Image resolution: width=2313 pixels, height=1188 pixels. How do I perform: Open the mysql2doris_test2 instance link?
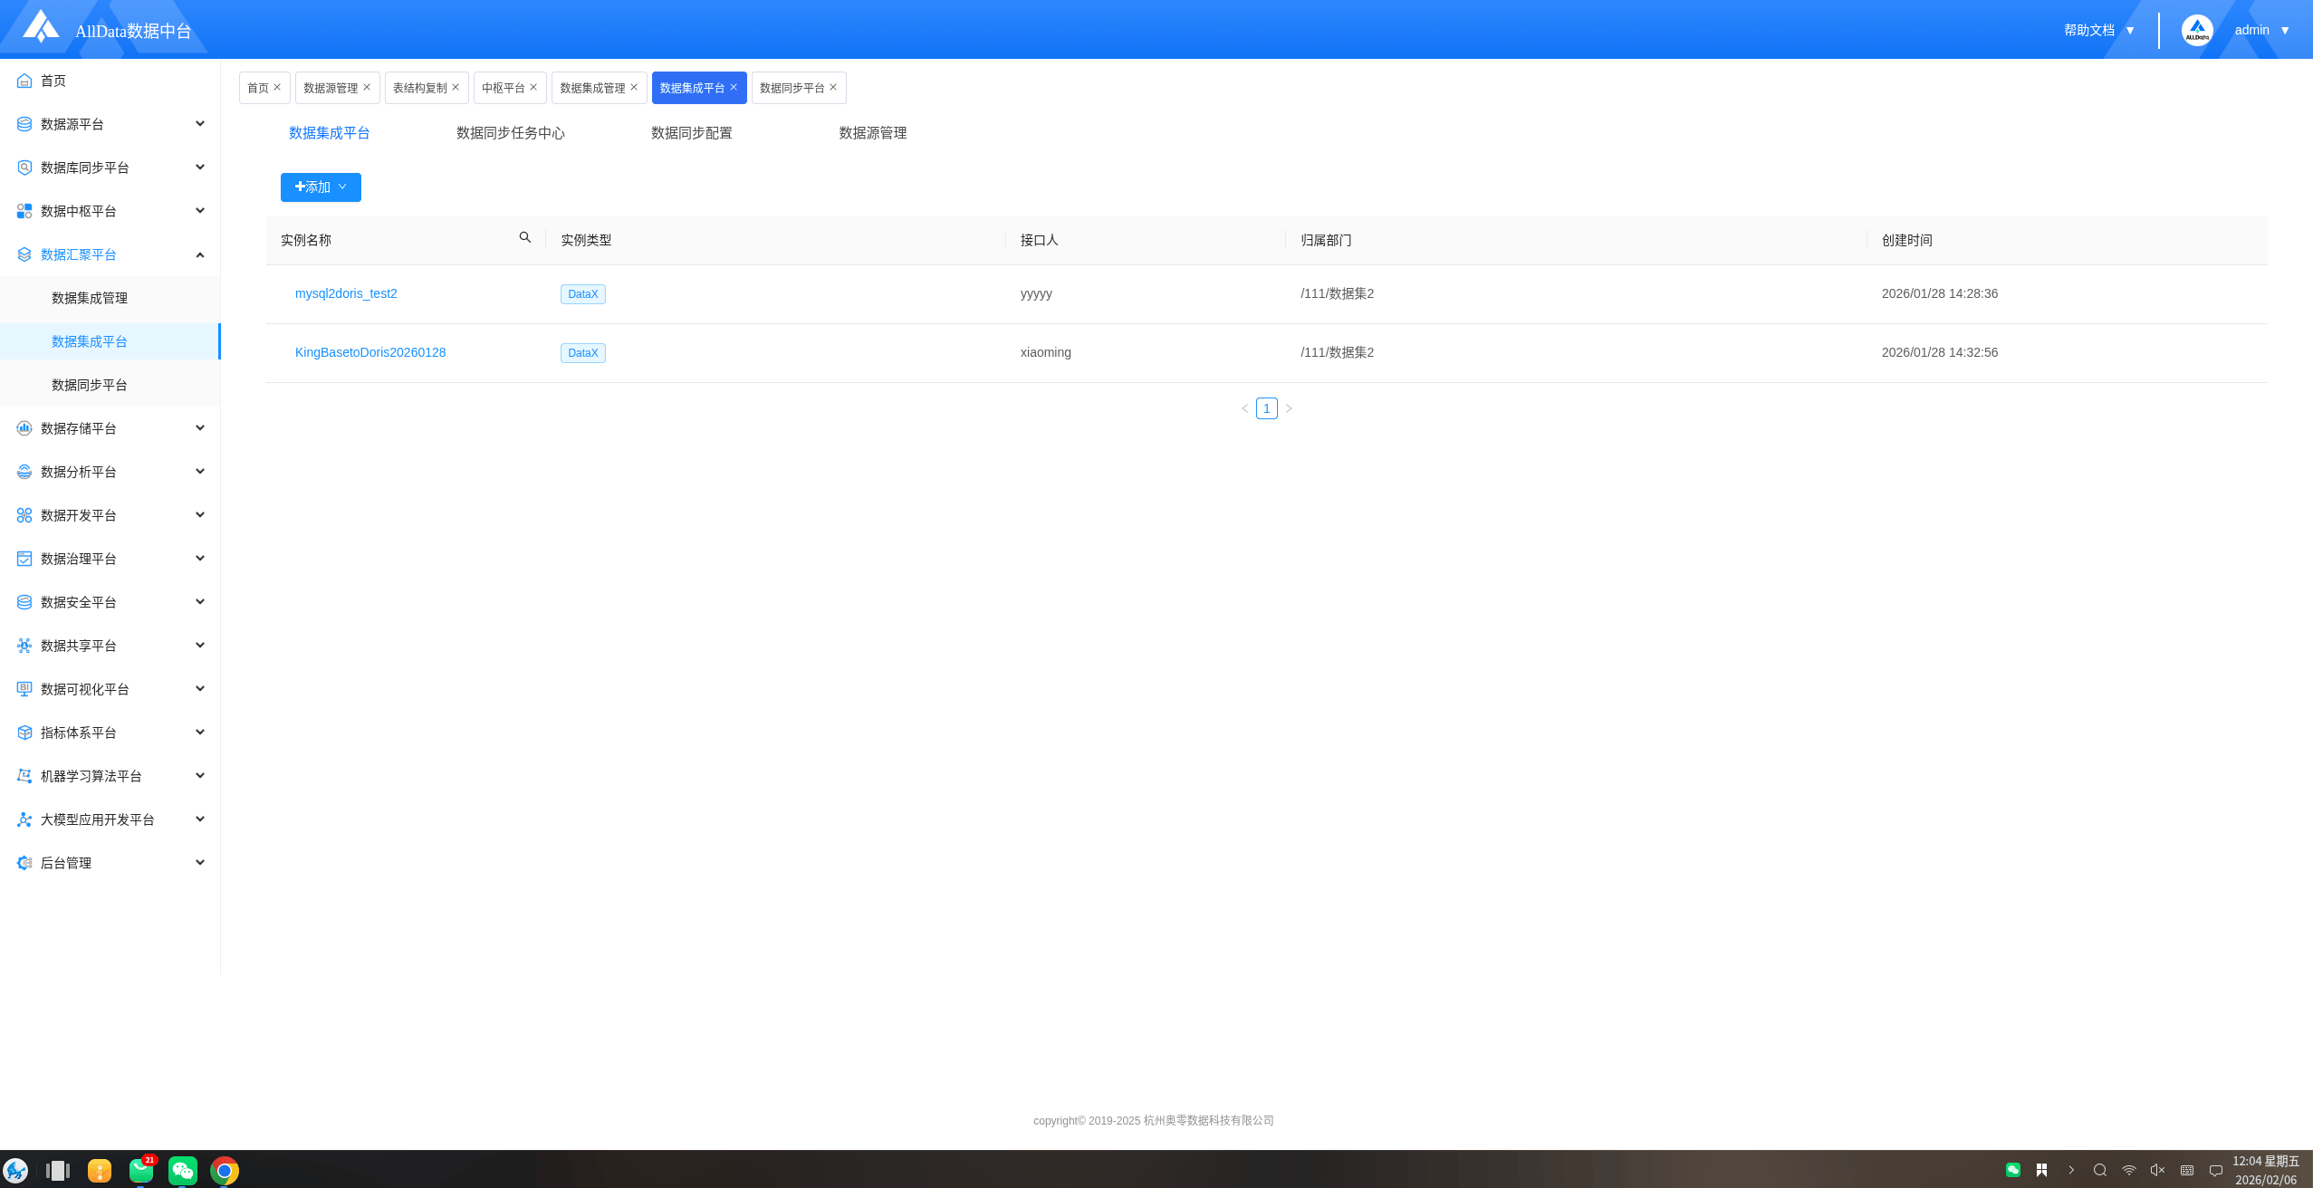click(x=346, y=293)
